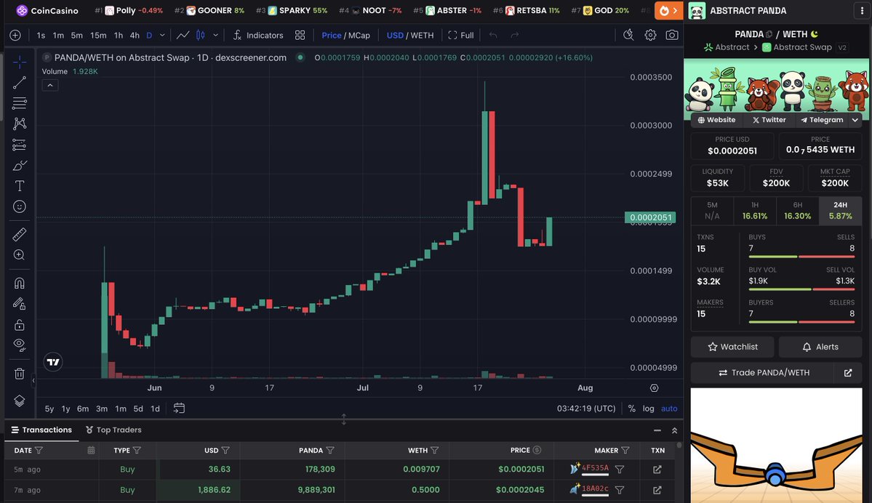
Task: Select the 24H stats tab
Action: 840,211
